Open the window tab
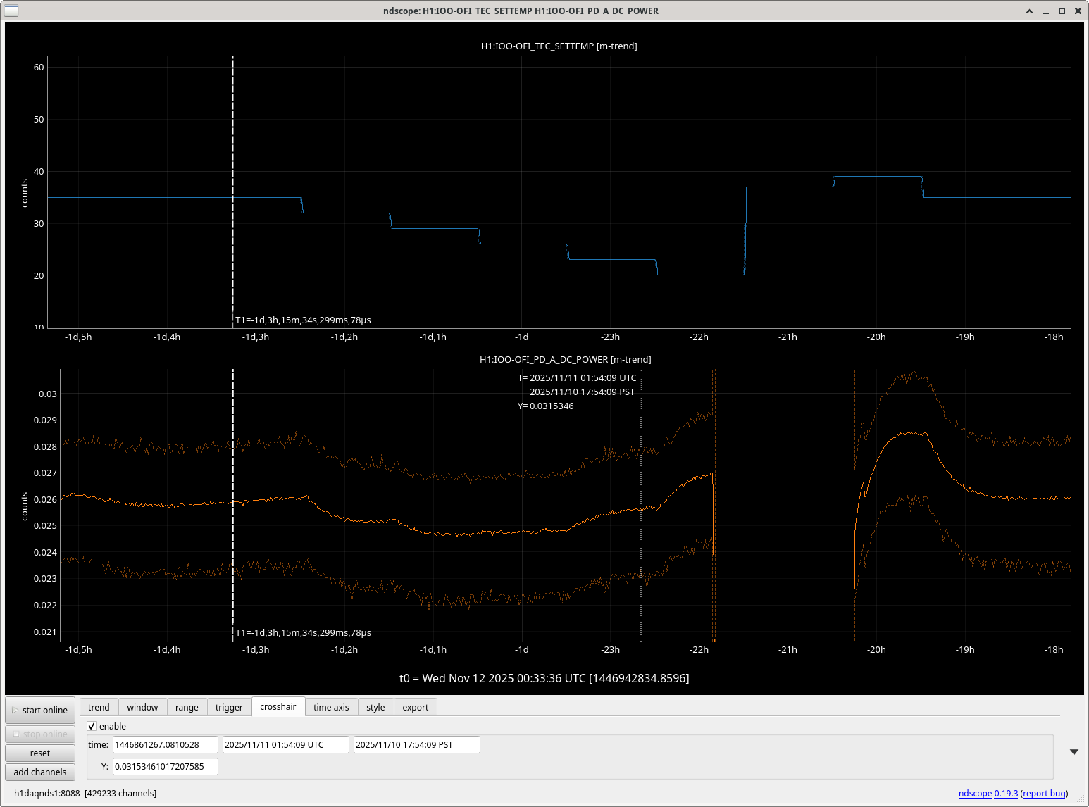 142,707
